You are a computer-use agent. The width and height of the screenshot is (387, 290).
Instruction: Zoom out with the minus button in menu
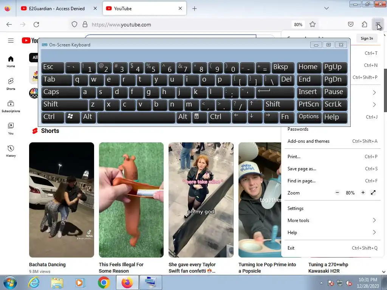(x=337, y=193)
